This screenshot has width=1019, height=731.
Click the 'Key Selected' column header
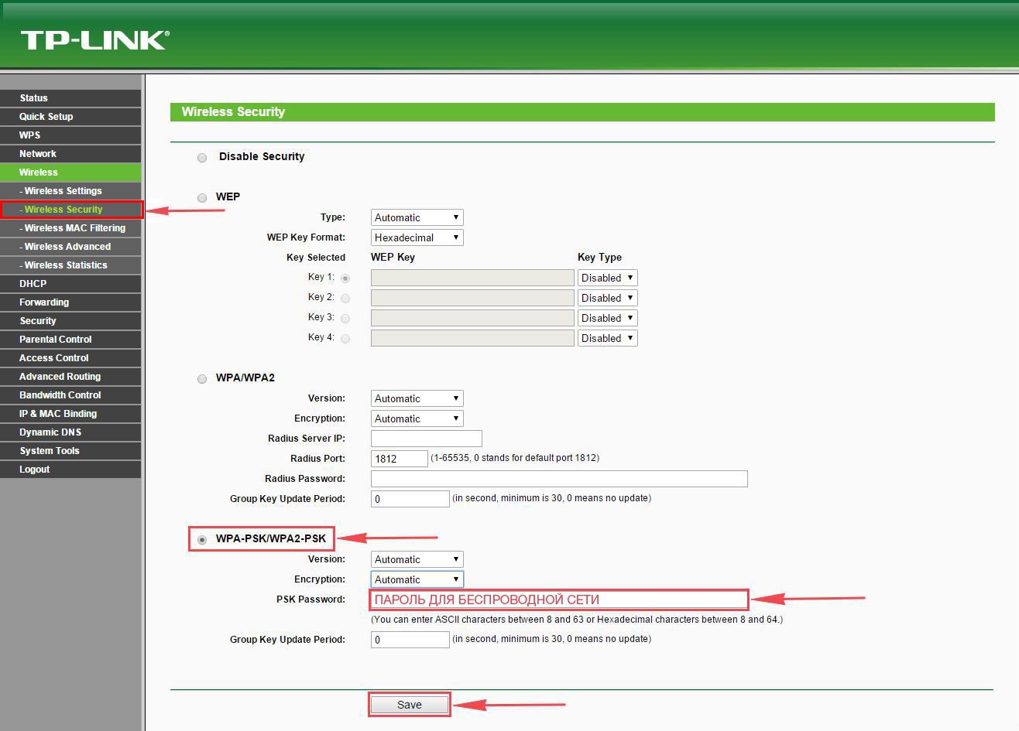point(316,258)
